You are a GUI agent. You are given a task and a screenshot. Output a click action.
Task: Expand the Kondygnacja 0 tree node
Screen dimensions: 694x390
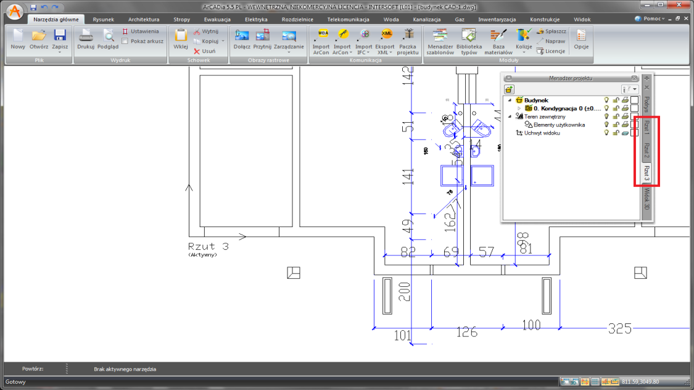(519, 109)
